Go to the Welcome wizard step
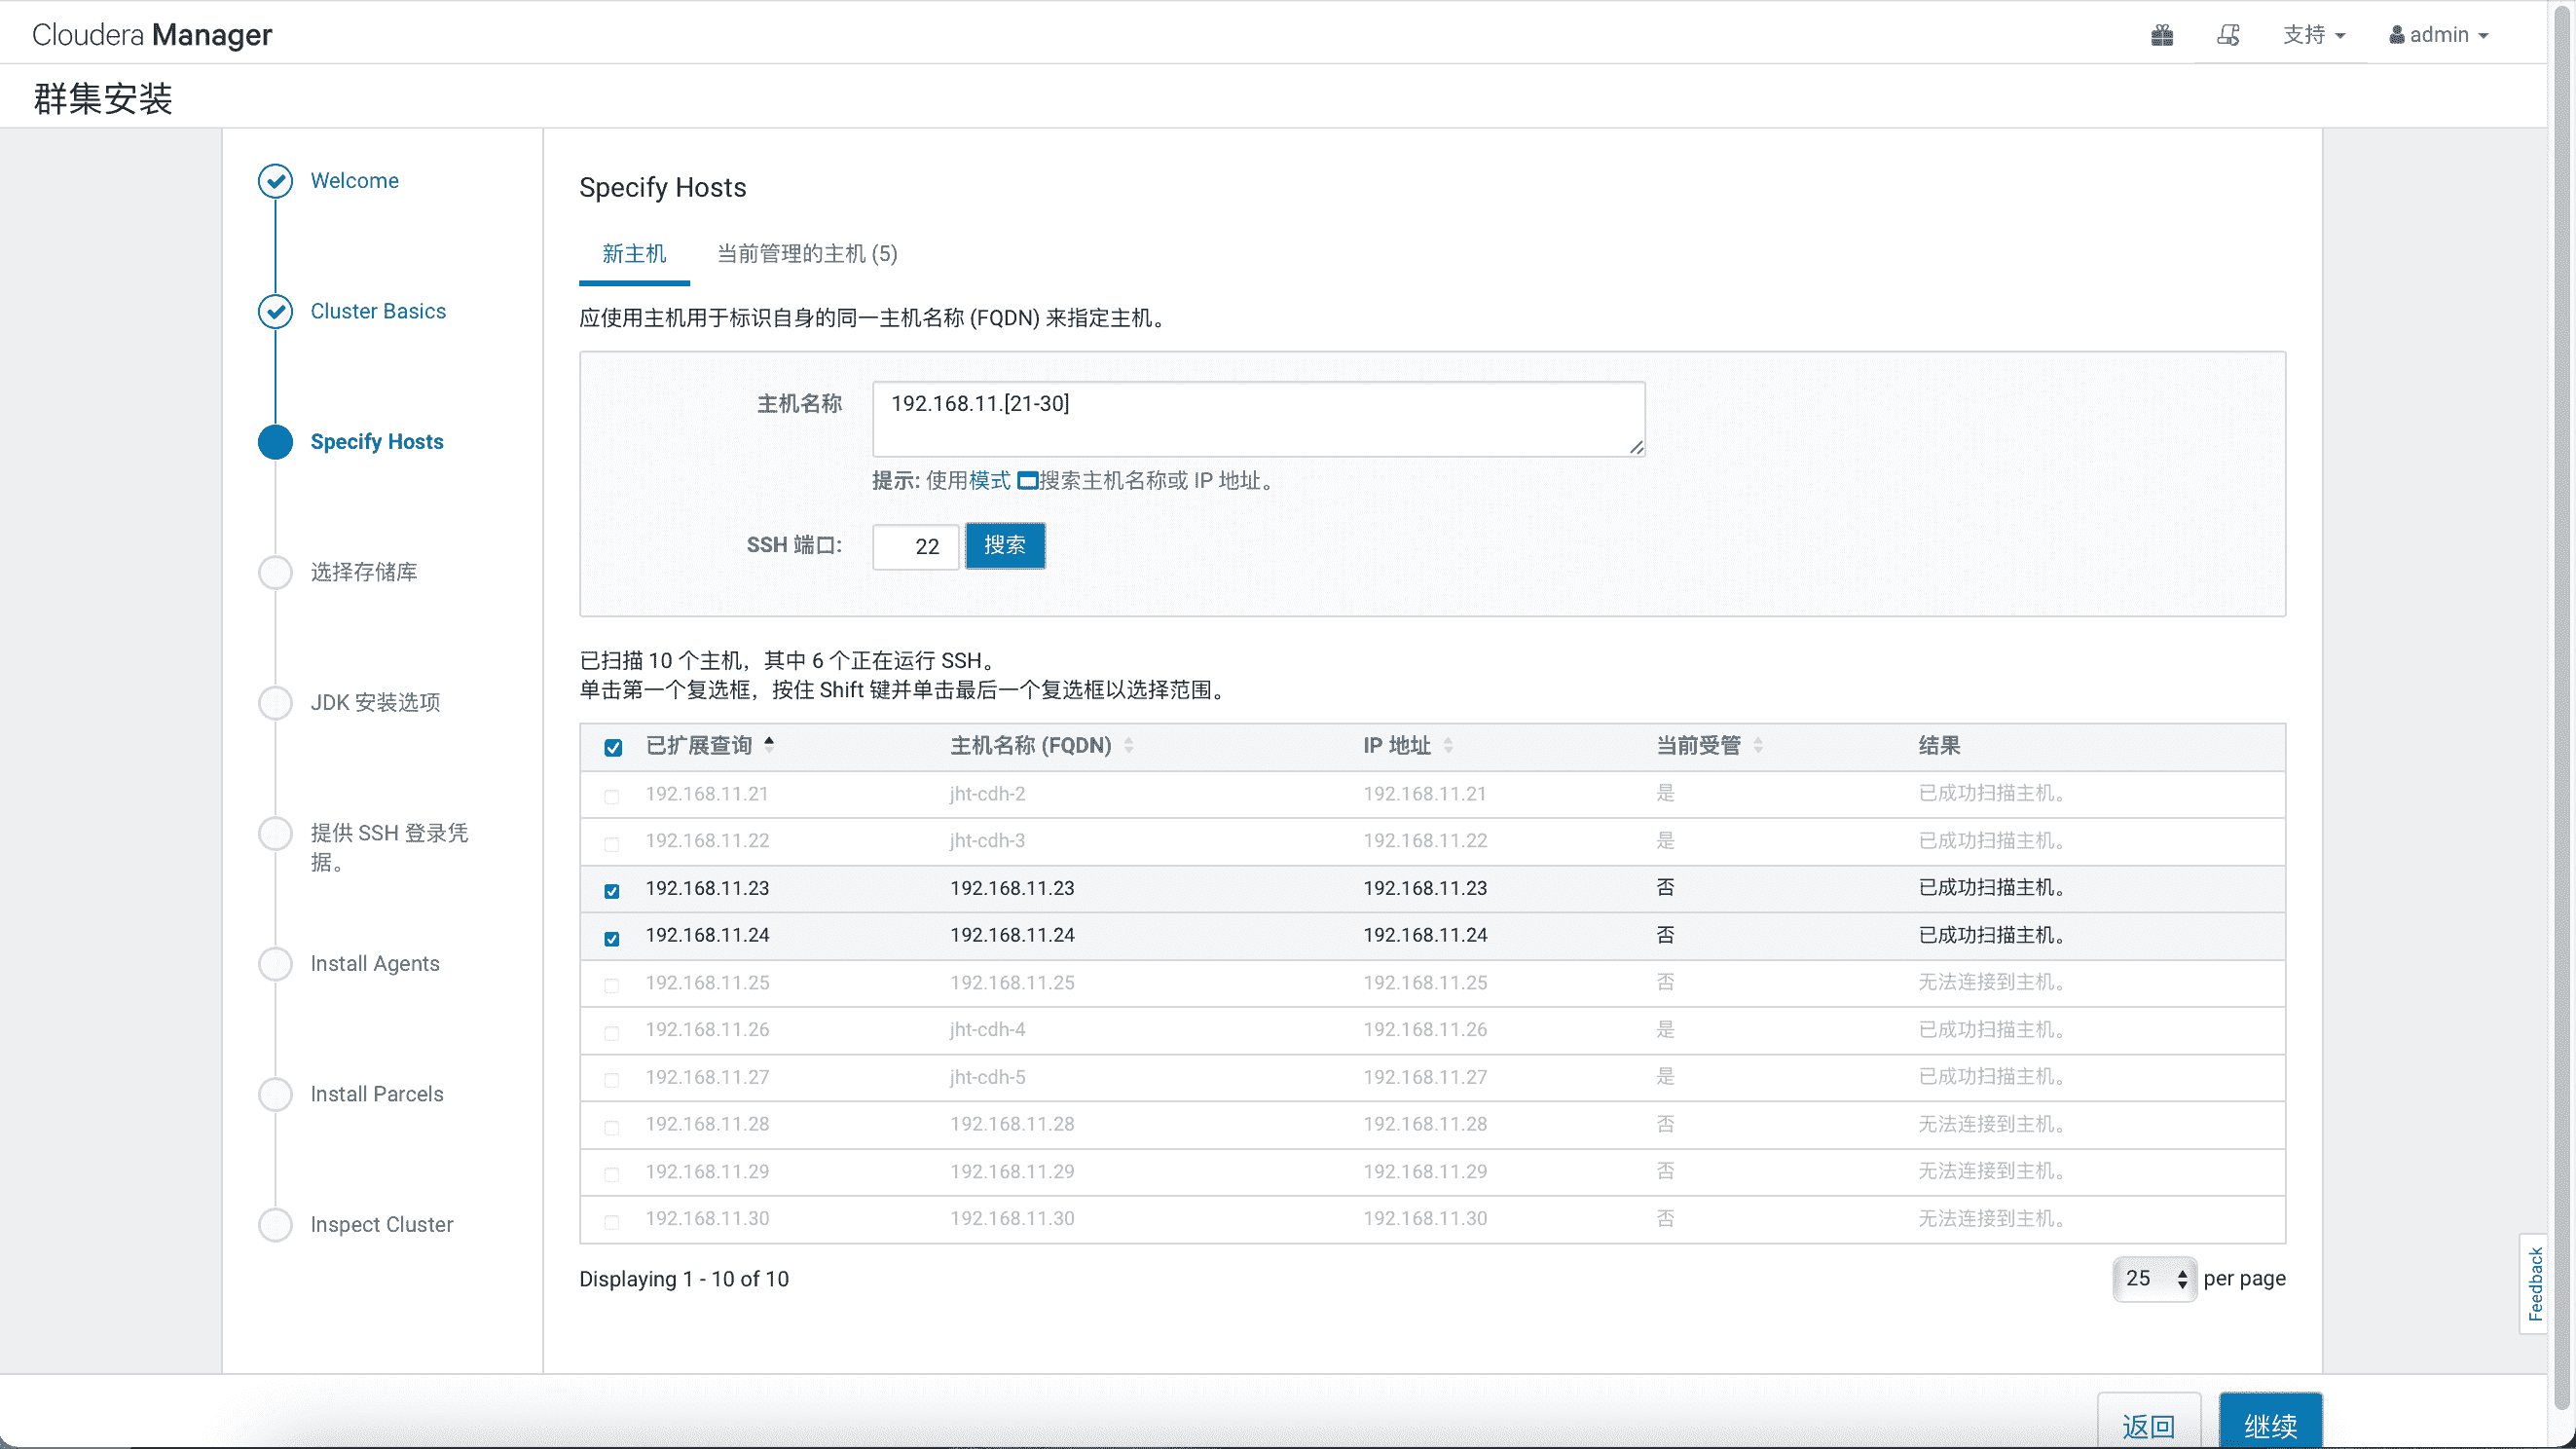Image resolution: width=2576 pixels, height=1449 pixels. pos(354,181)
